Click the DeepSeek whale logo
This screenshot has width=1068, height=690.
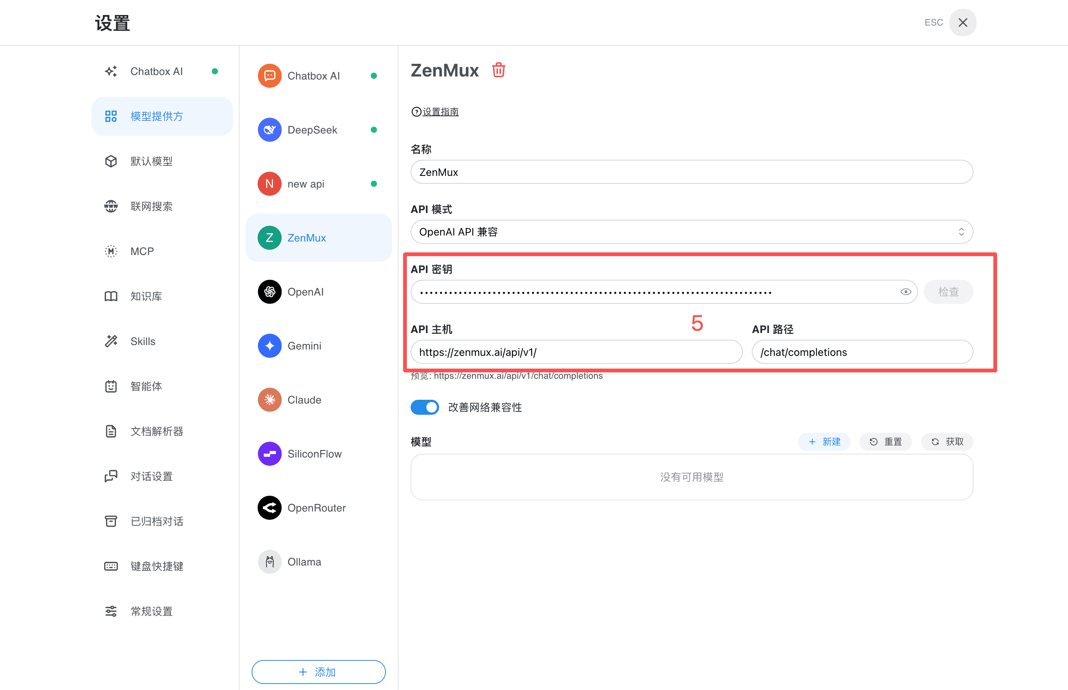(x=270, y=130)
